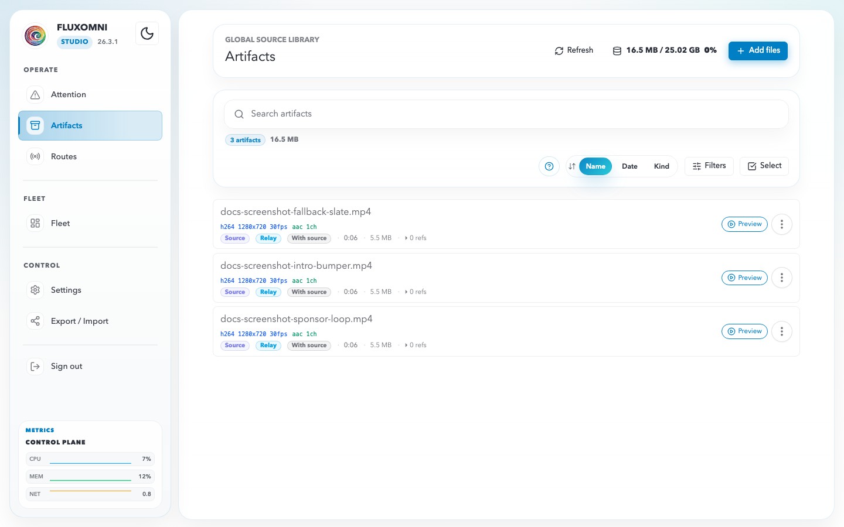The width and height of the screenshot is (844, 527).
Task: Open Settings from the sidebar
Action: pyautogui.click(x=90, y=290)
